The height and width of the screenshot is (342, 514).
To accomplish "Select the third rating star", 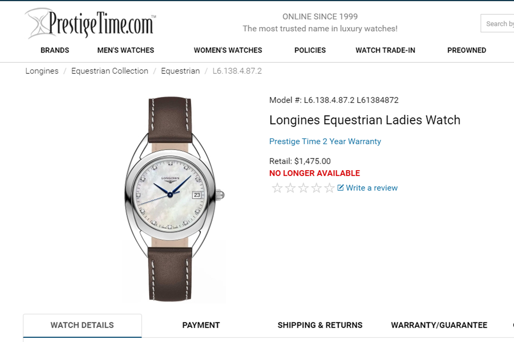I will 304,188.
